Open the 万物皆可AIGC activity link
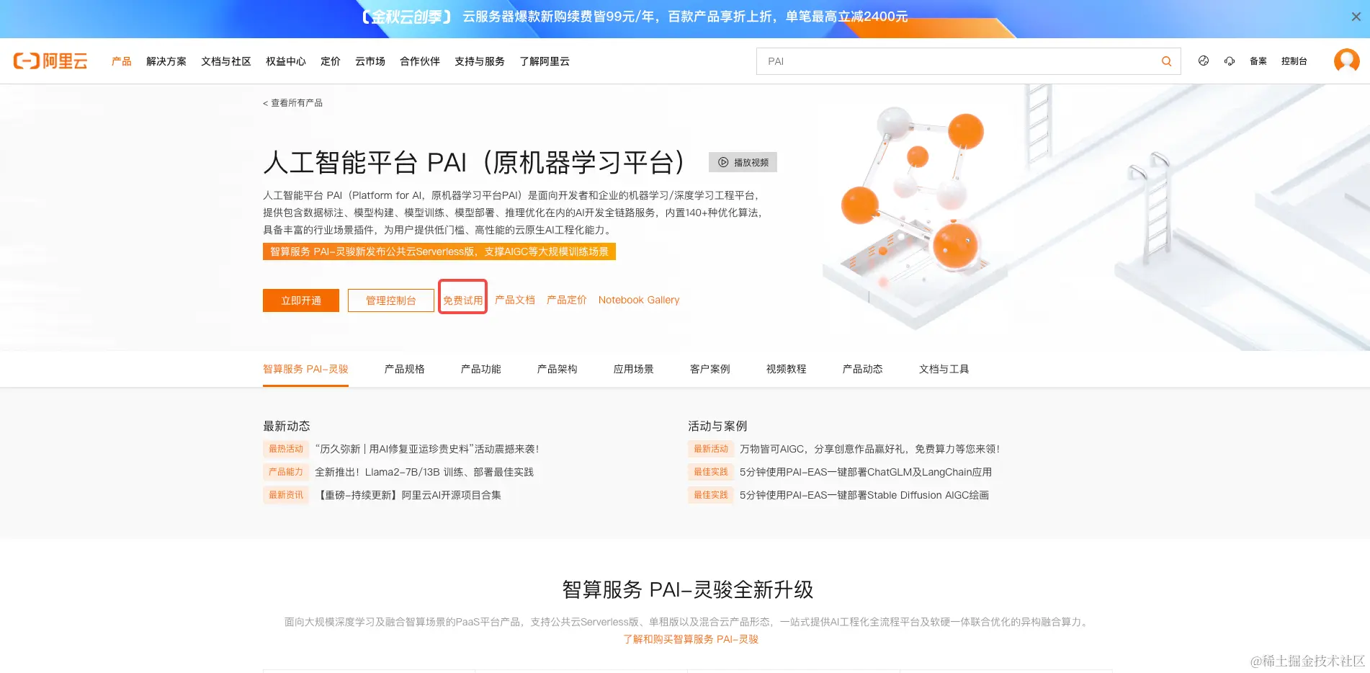The height and width of the screenshot is (673, 1370). (869, 449)
